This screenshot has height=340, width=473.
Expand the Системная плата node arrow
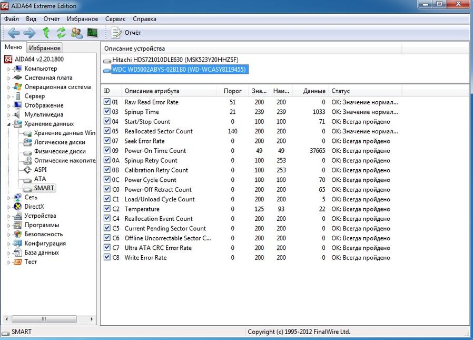(9, 78)
